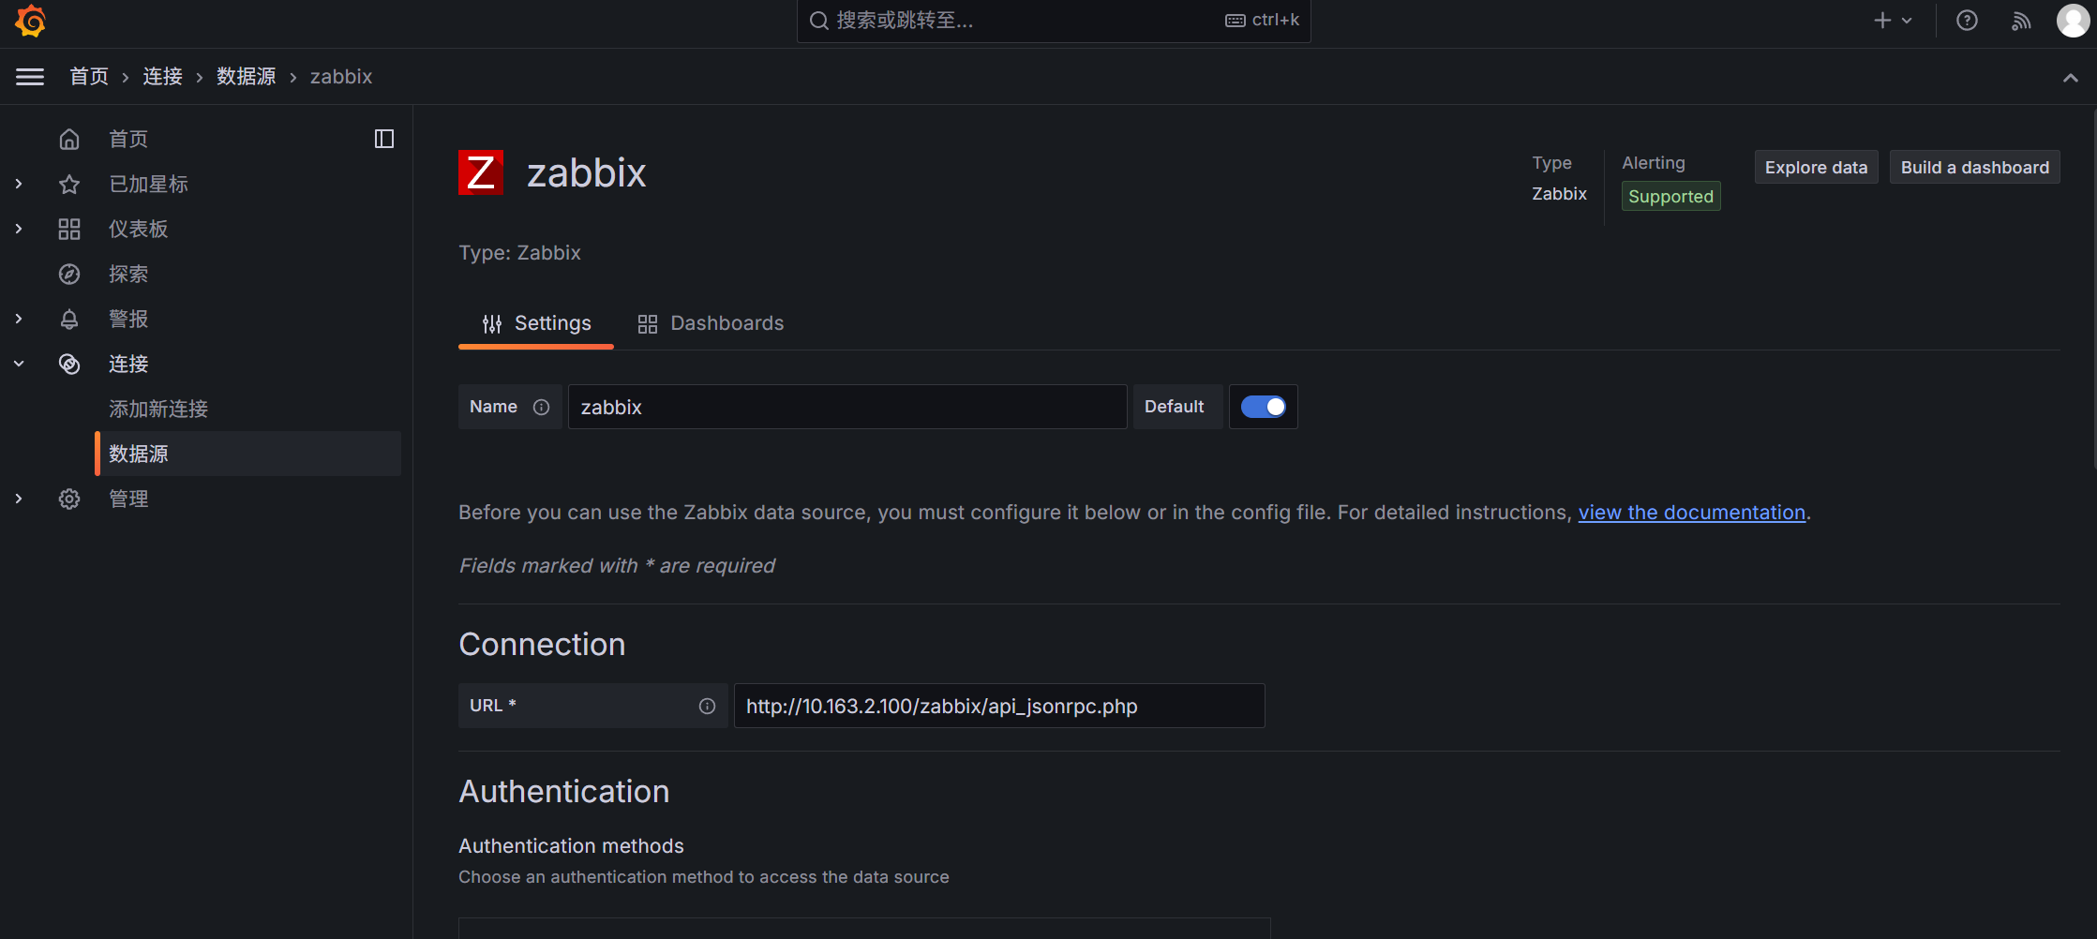Click the URL field info icon

point(707,706)
